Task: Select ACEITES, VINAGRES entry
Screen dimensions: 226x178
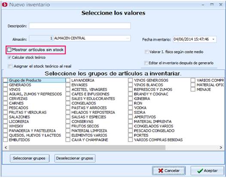Action: [89, 89]
